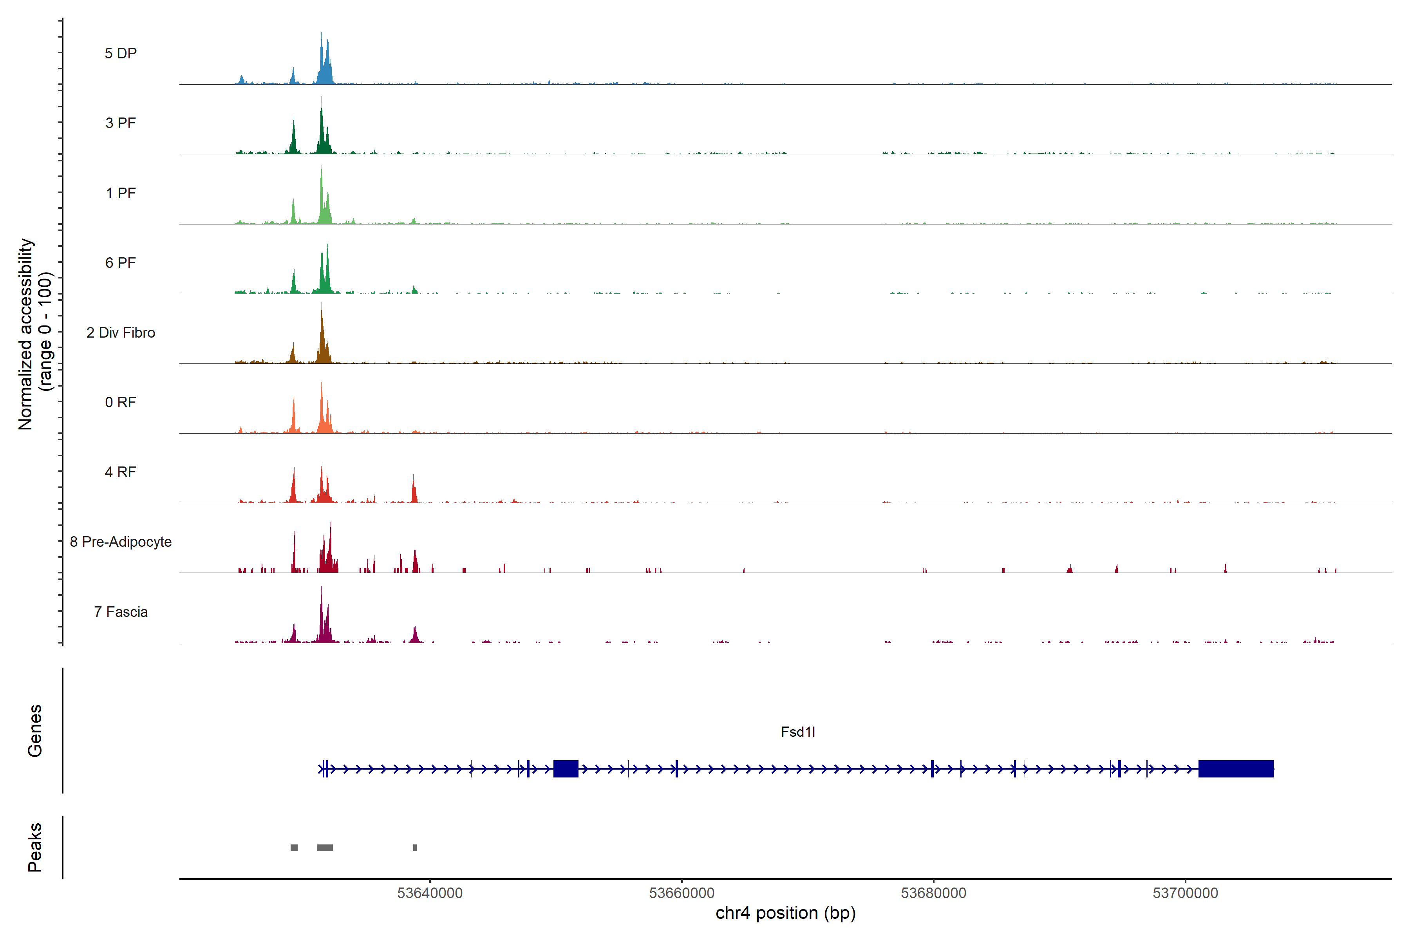Click the first wide Fsd1l exon block

click(x=565, y=768)
